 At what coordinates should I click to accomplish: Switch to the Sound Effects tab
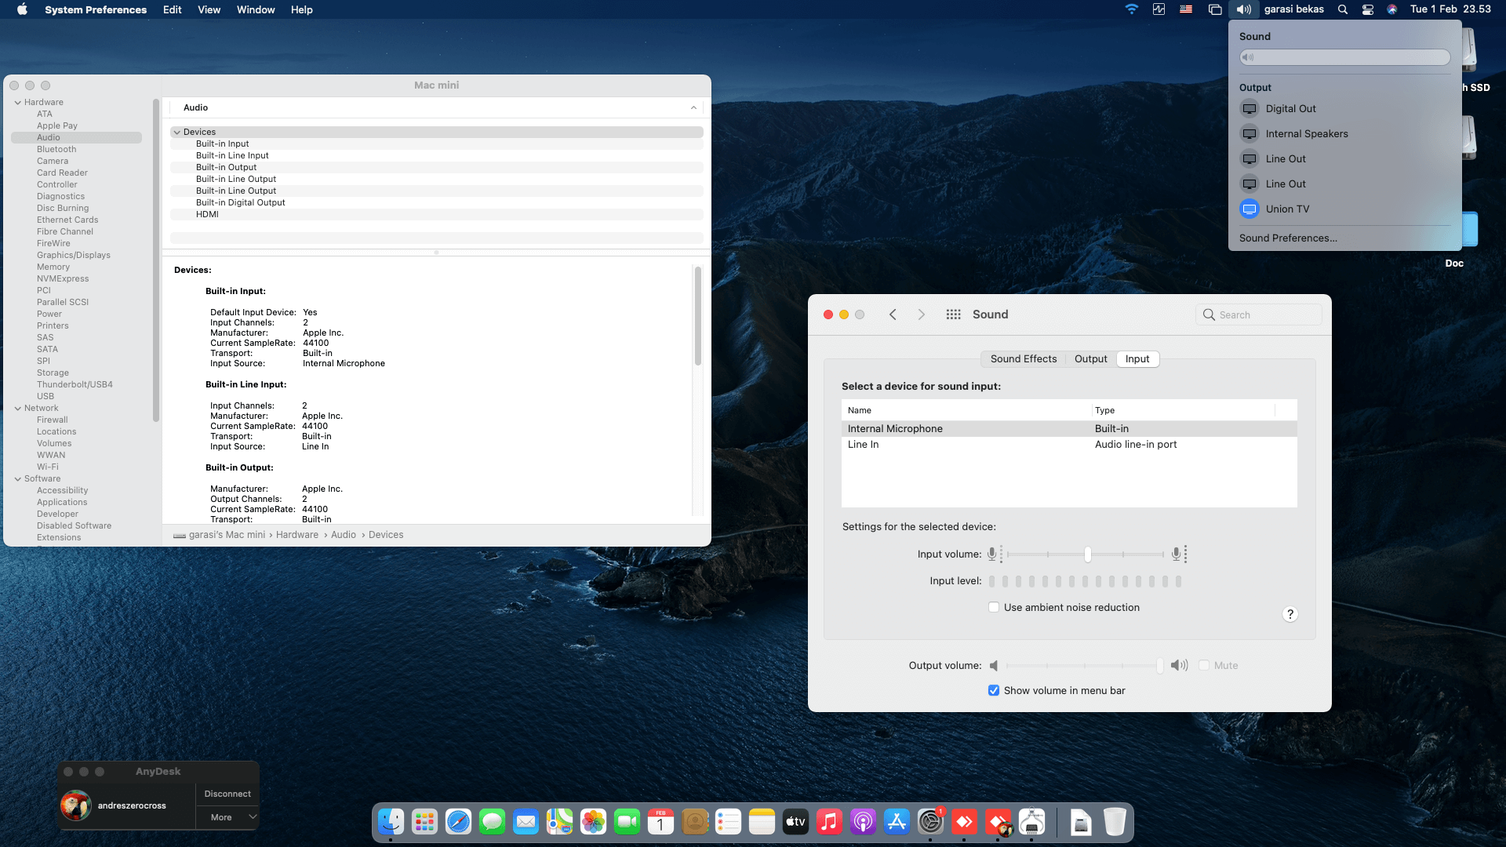click(x=1023, y=358)
